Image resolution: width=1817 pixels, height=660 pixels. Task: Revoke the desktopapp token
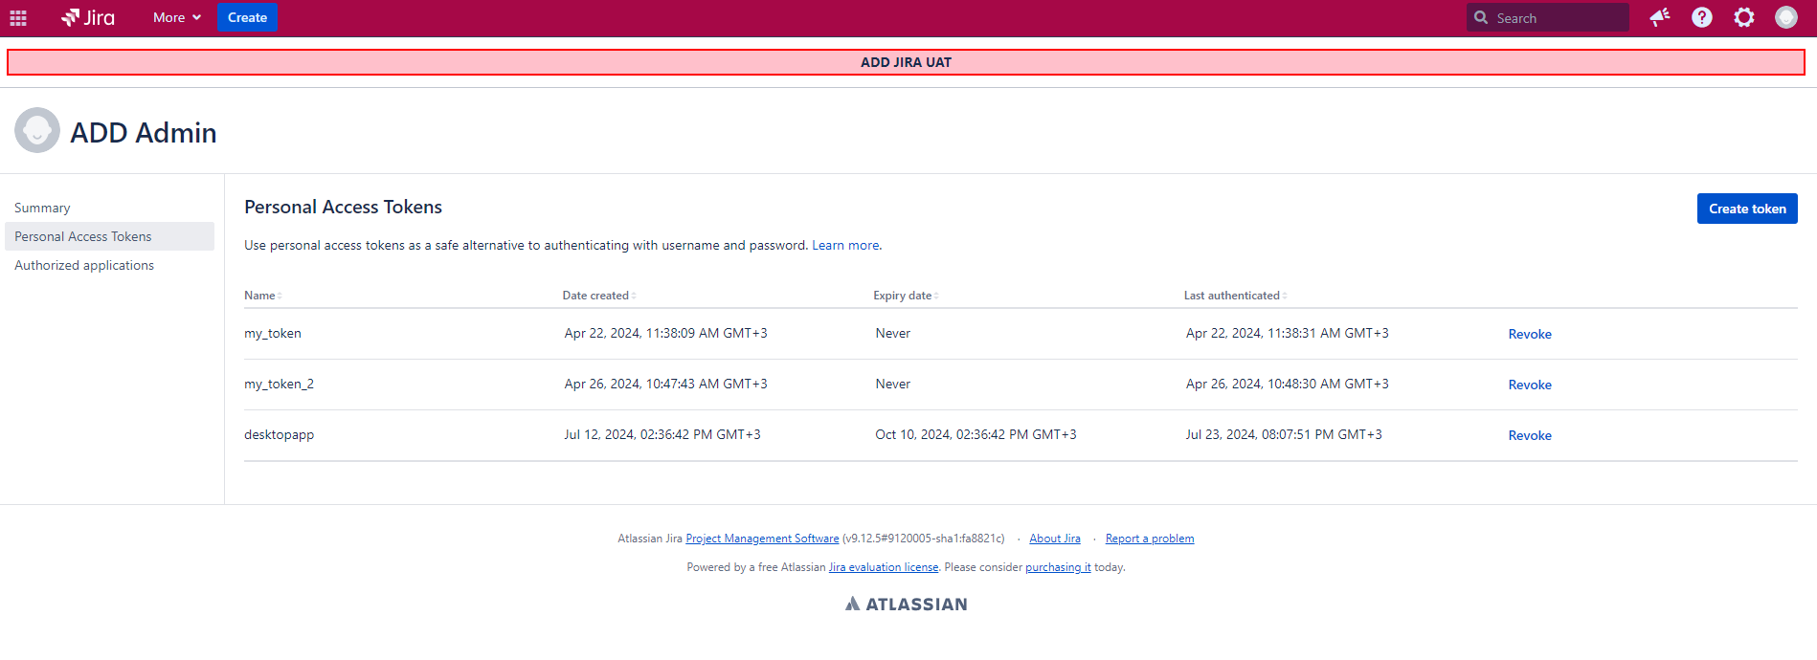pos(1530,435)
